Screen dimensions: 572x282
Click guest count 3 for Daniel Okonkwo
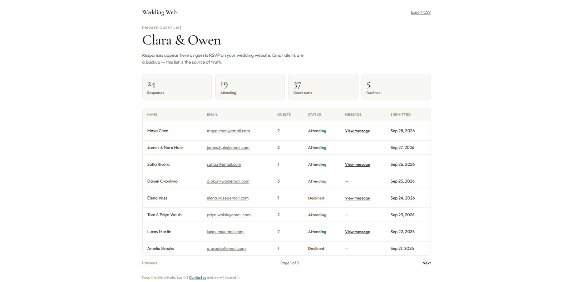[x=278, y=181]
